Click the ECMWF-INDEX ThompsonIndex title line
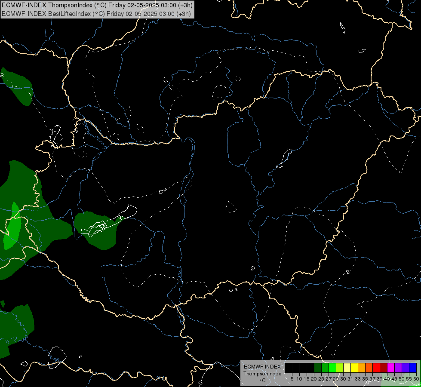 [97, 5]
